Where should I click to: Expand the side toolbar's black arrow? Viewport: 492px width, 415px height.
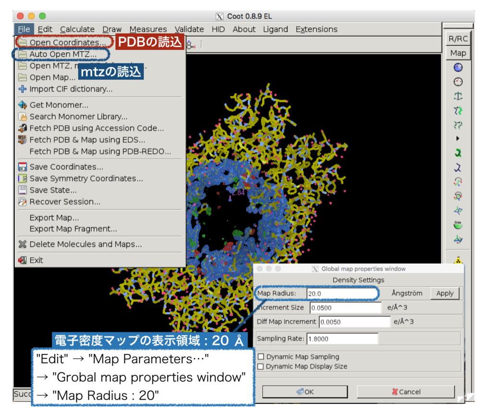point(458,138)
